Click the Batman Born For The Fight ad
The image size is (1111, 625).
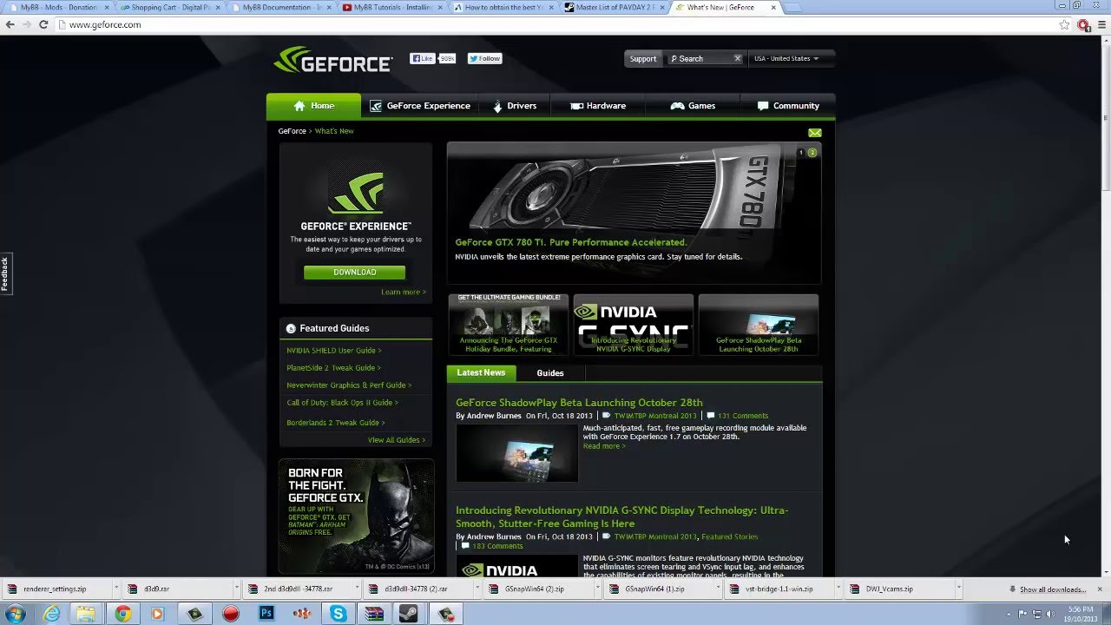(356, 516)
